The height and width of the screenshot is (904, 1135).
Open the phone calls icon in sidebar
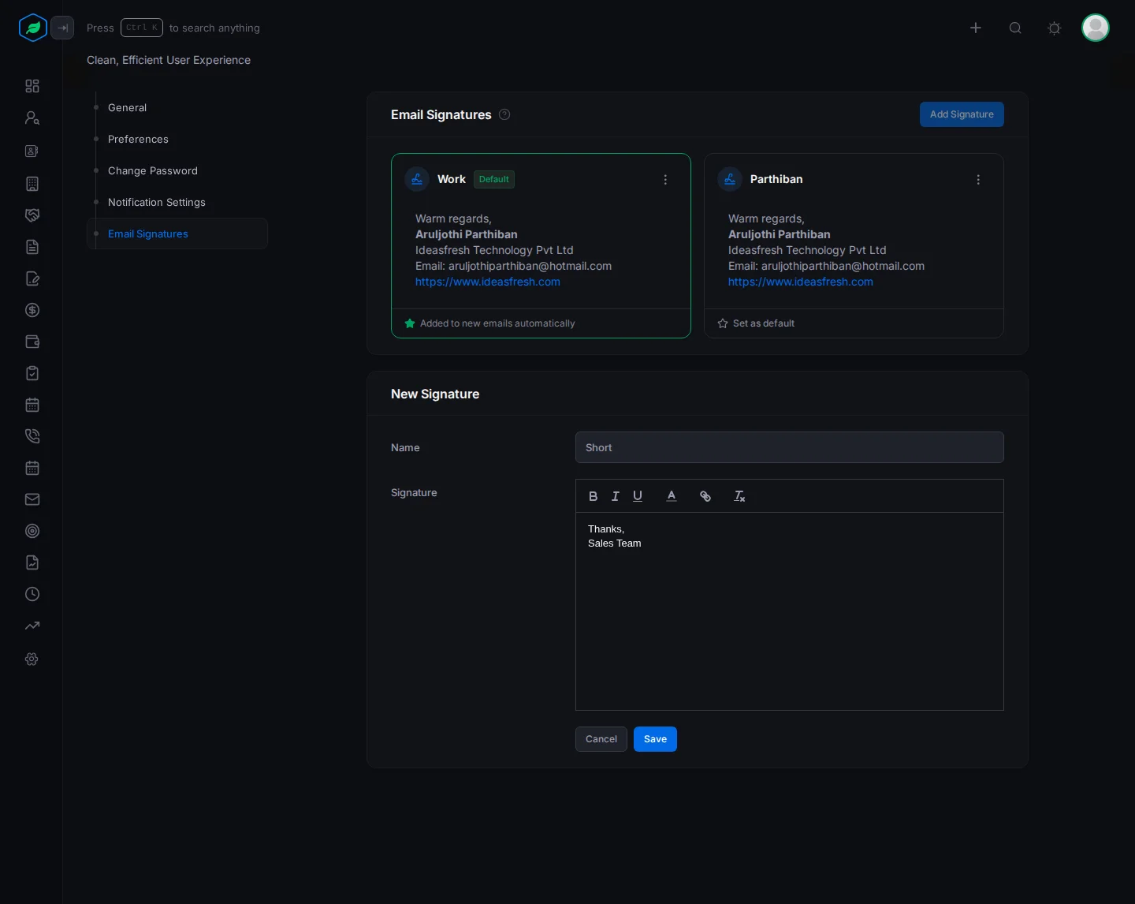[x=32, y=436]
